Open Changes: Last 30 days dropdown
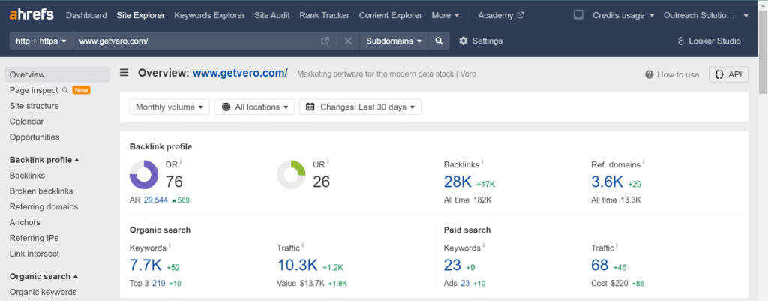The height and width of the screenshot is (301, 768). coord(360,107)
